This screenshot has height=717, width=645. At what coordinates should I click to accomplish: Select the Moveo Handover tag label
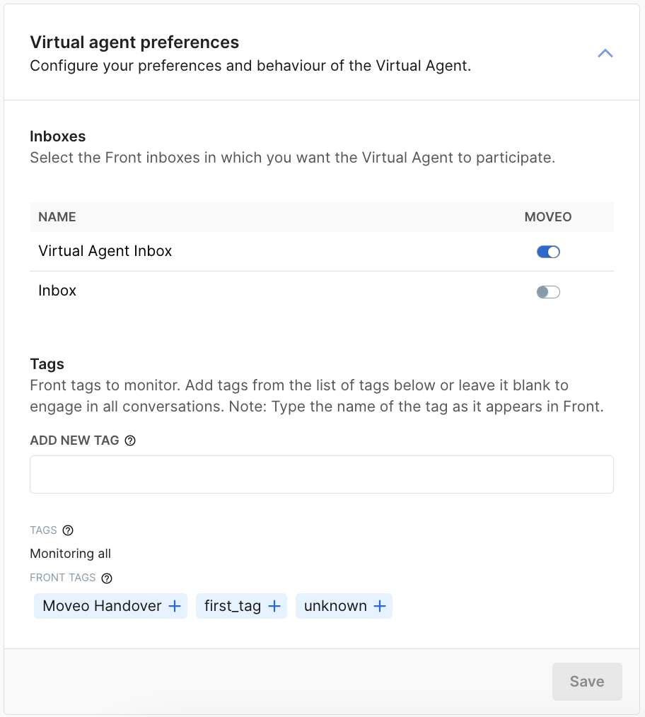(102, 607)
